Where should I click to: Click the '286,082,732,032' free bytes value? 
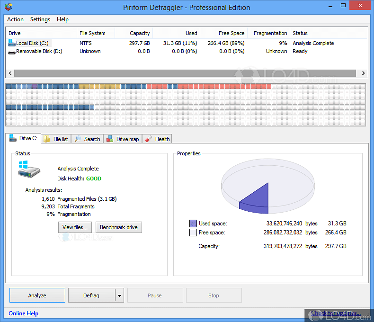point(283,233)
